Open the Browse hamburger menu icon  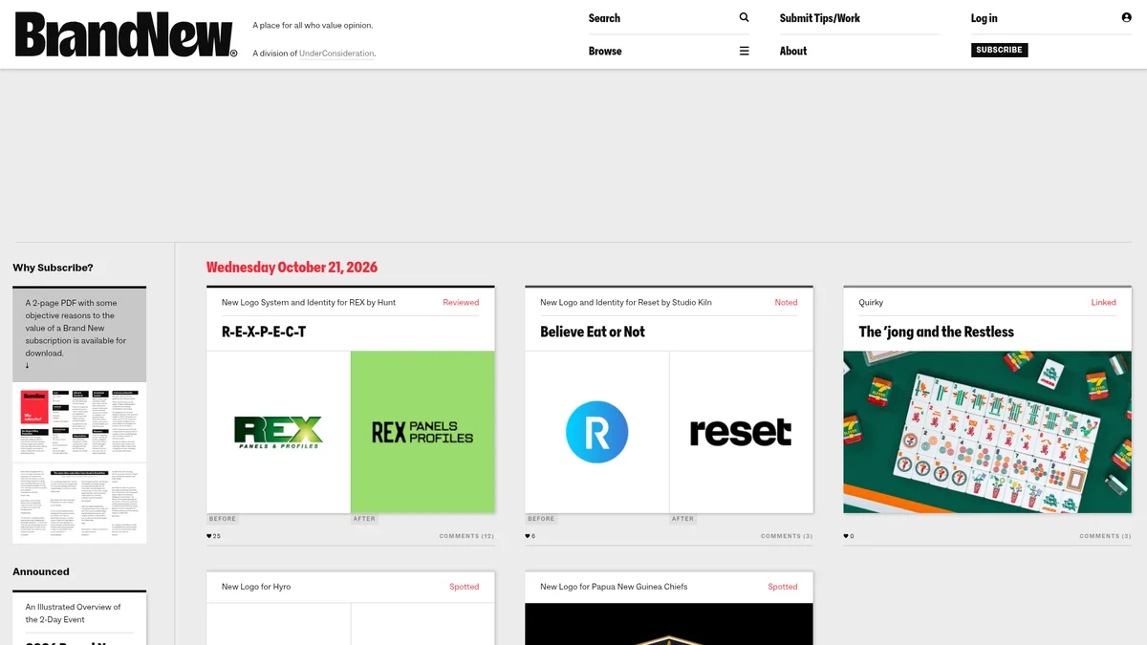(x=745, y=51)
